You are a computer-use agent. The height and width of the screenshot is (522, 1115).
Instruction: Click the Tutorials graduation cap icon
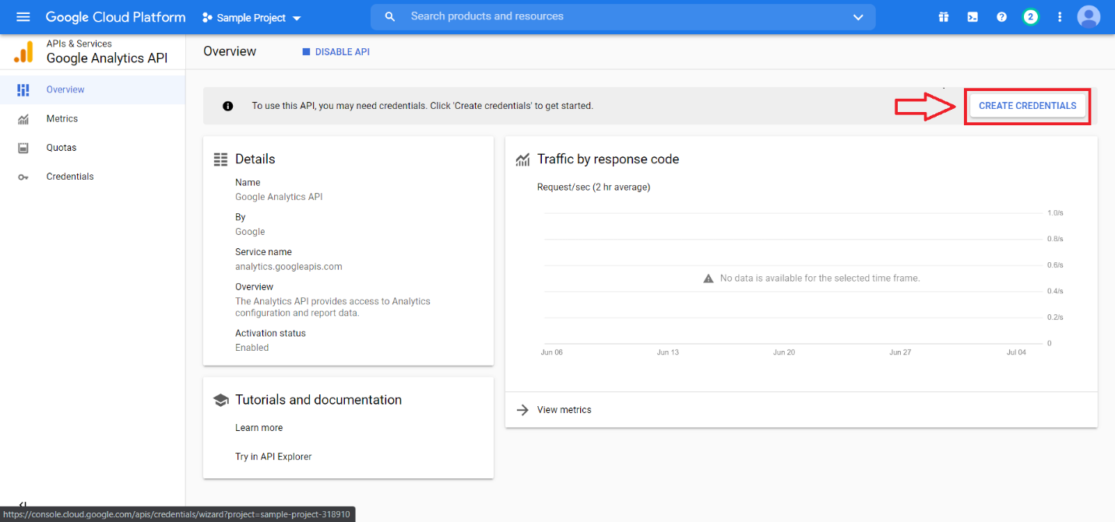click(220, 400)
